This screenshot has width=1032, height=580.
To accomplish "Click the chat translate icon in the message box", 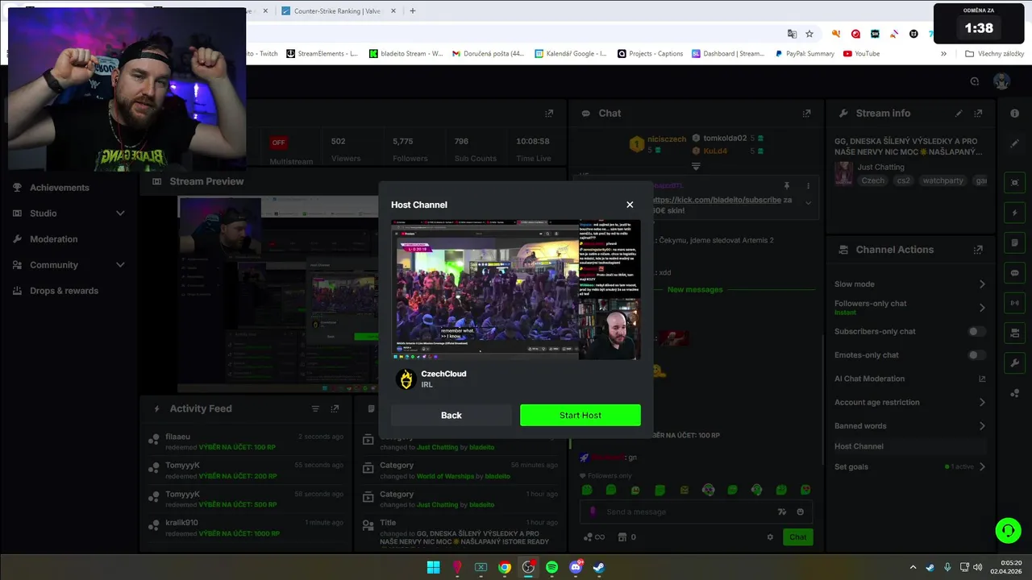I will [781, 512].
